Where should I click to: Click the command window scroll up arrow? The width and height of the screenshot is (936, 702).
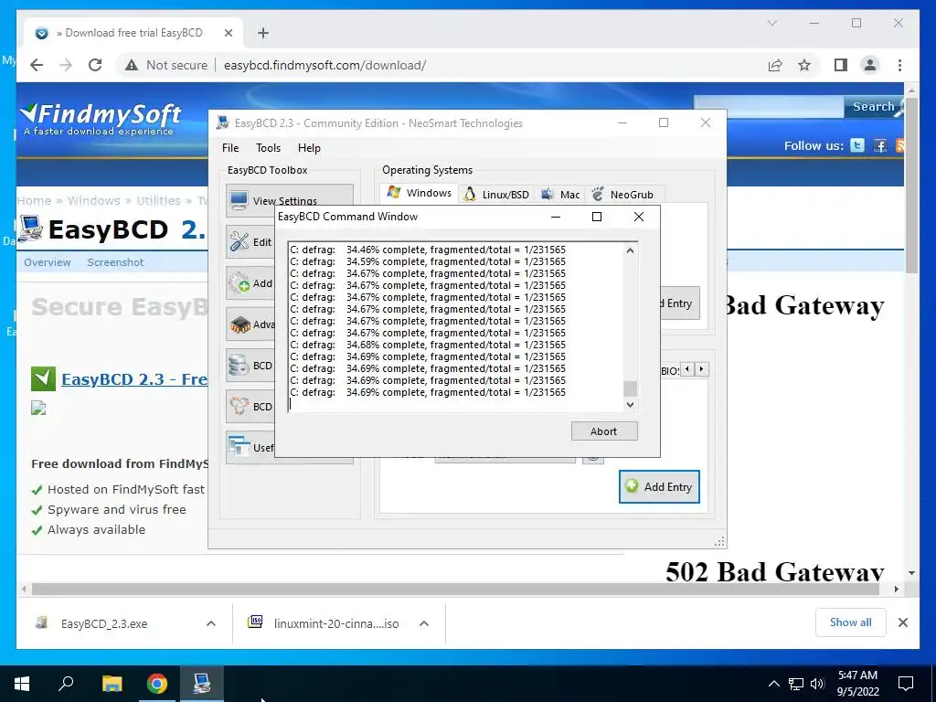click(x=630, y=250)
